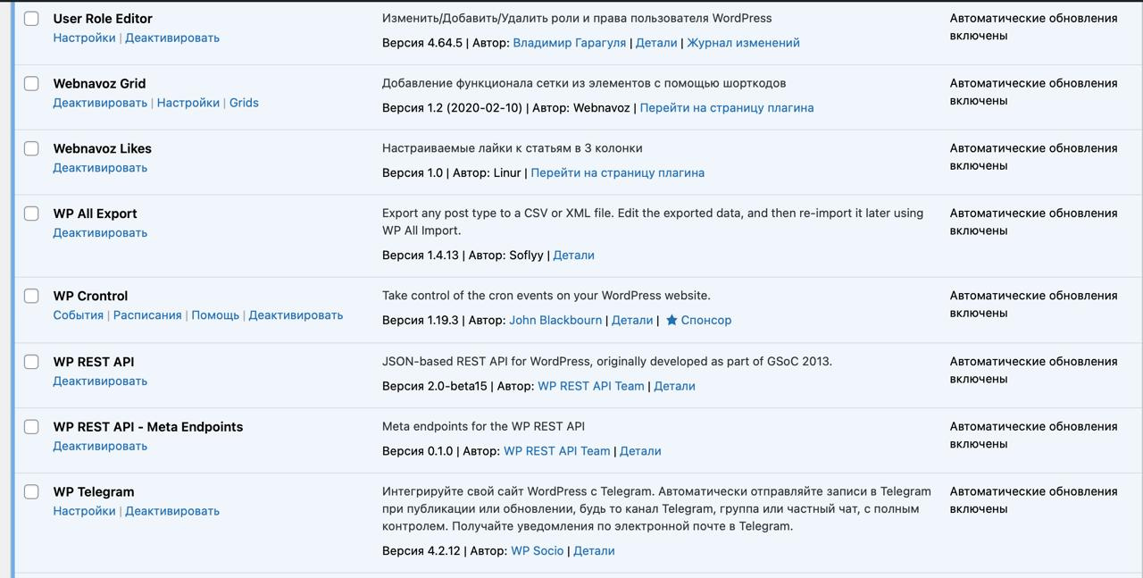Click WP Socio author link
Image resolution: width=1143 pixels, height=578 pixels.
[537, 551]
